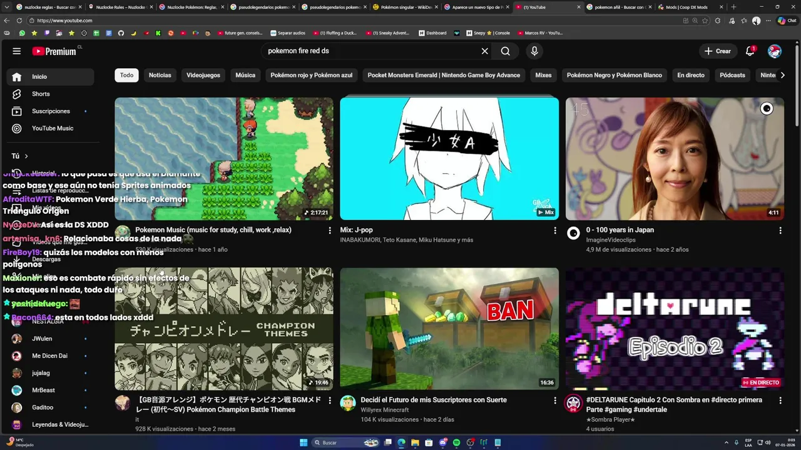The height and width of the screenshot is (450, 801).
Task: Open the Dashboard bookmark
Action: coord(432,33)
